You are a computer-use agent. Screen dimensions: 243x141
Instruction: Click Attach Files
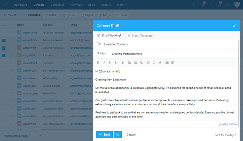(228, 124)
